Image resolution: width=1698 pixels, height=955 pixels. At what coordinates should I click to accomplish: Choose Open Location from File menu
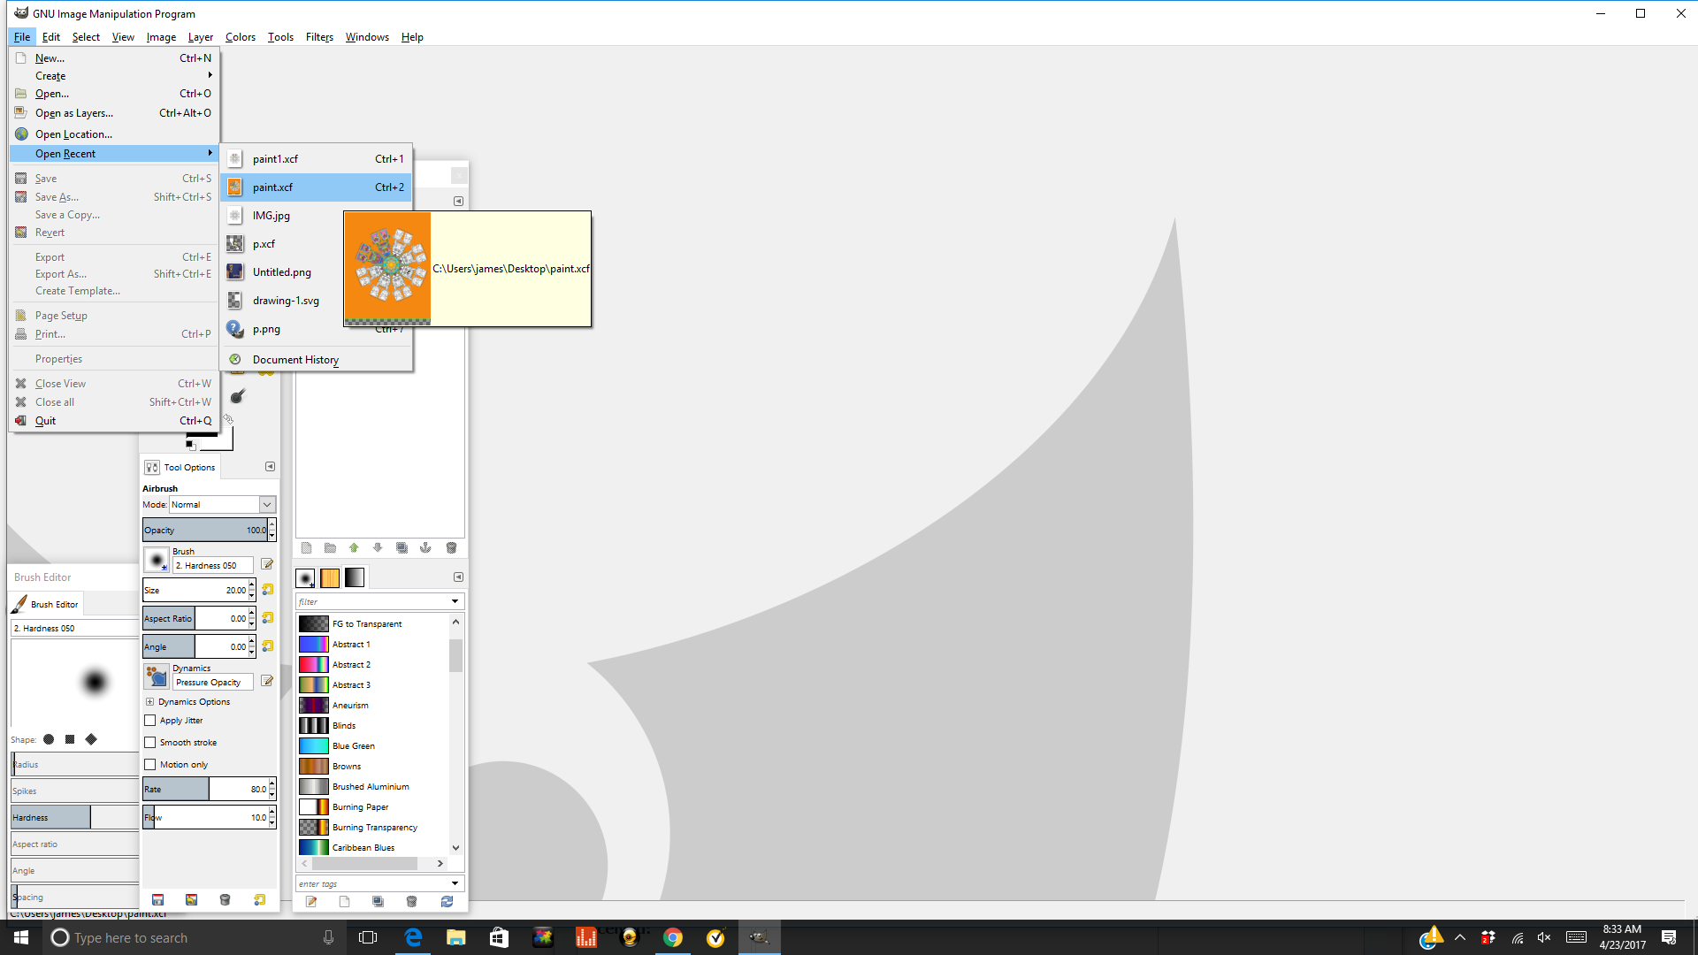114,134
